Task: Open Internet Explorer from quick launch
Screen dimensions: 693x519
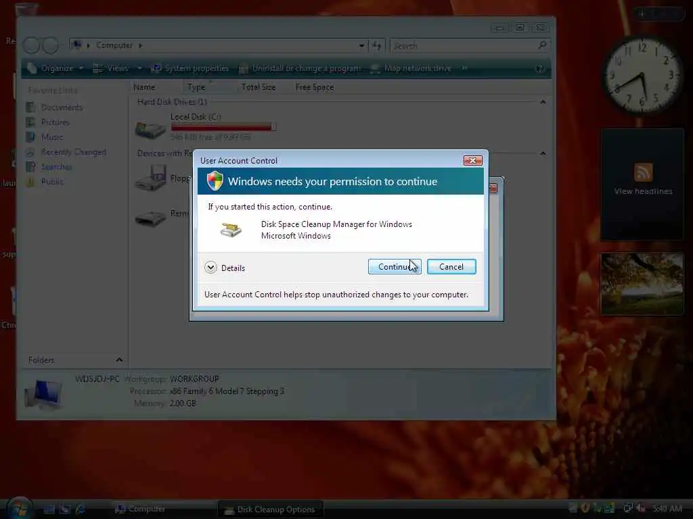Action: tap(81, 509)
